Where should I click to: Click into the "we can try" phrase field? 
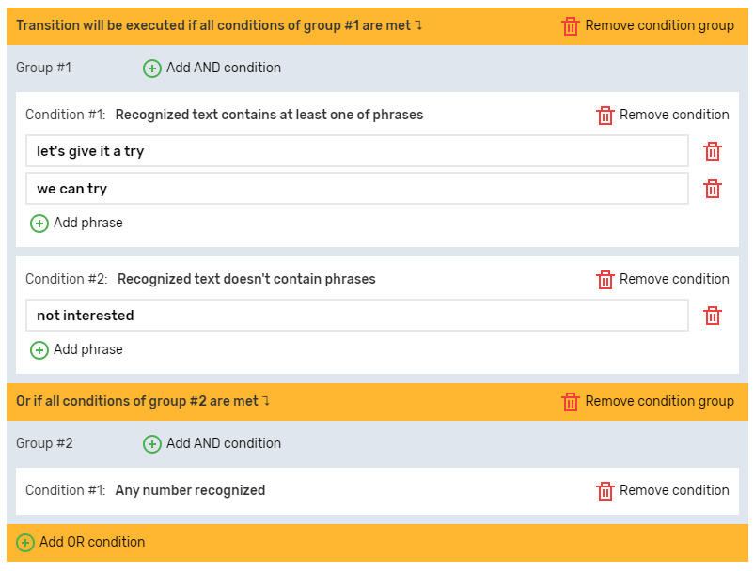click(x=357, y=189)
